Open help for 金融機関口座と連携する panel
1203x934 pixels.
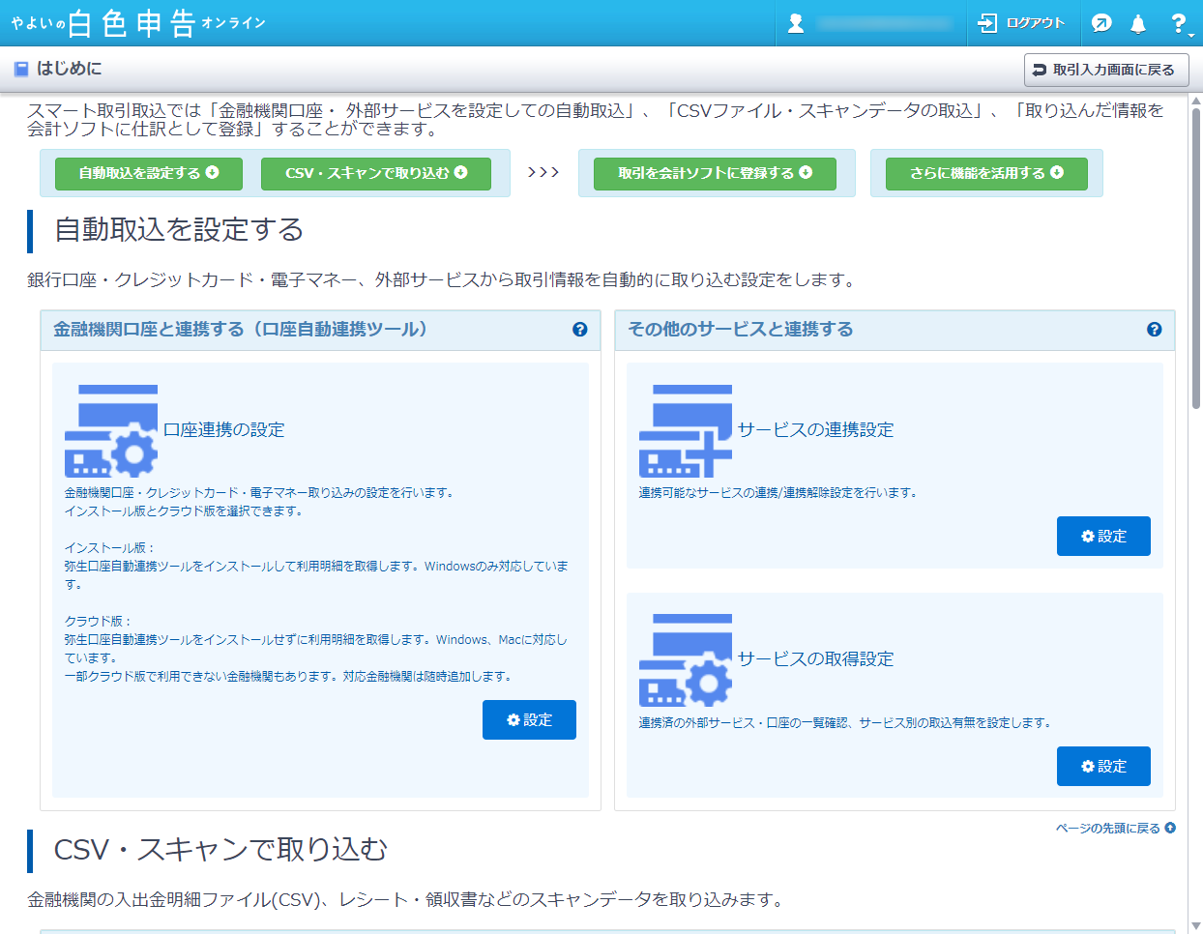pos(580,330)
